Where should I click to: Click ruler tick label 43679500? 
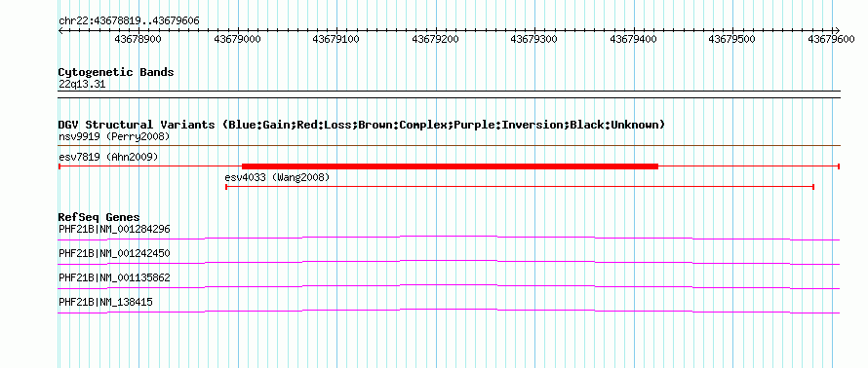pyautogui.click(x=732, y=40)
